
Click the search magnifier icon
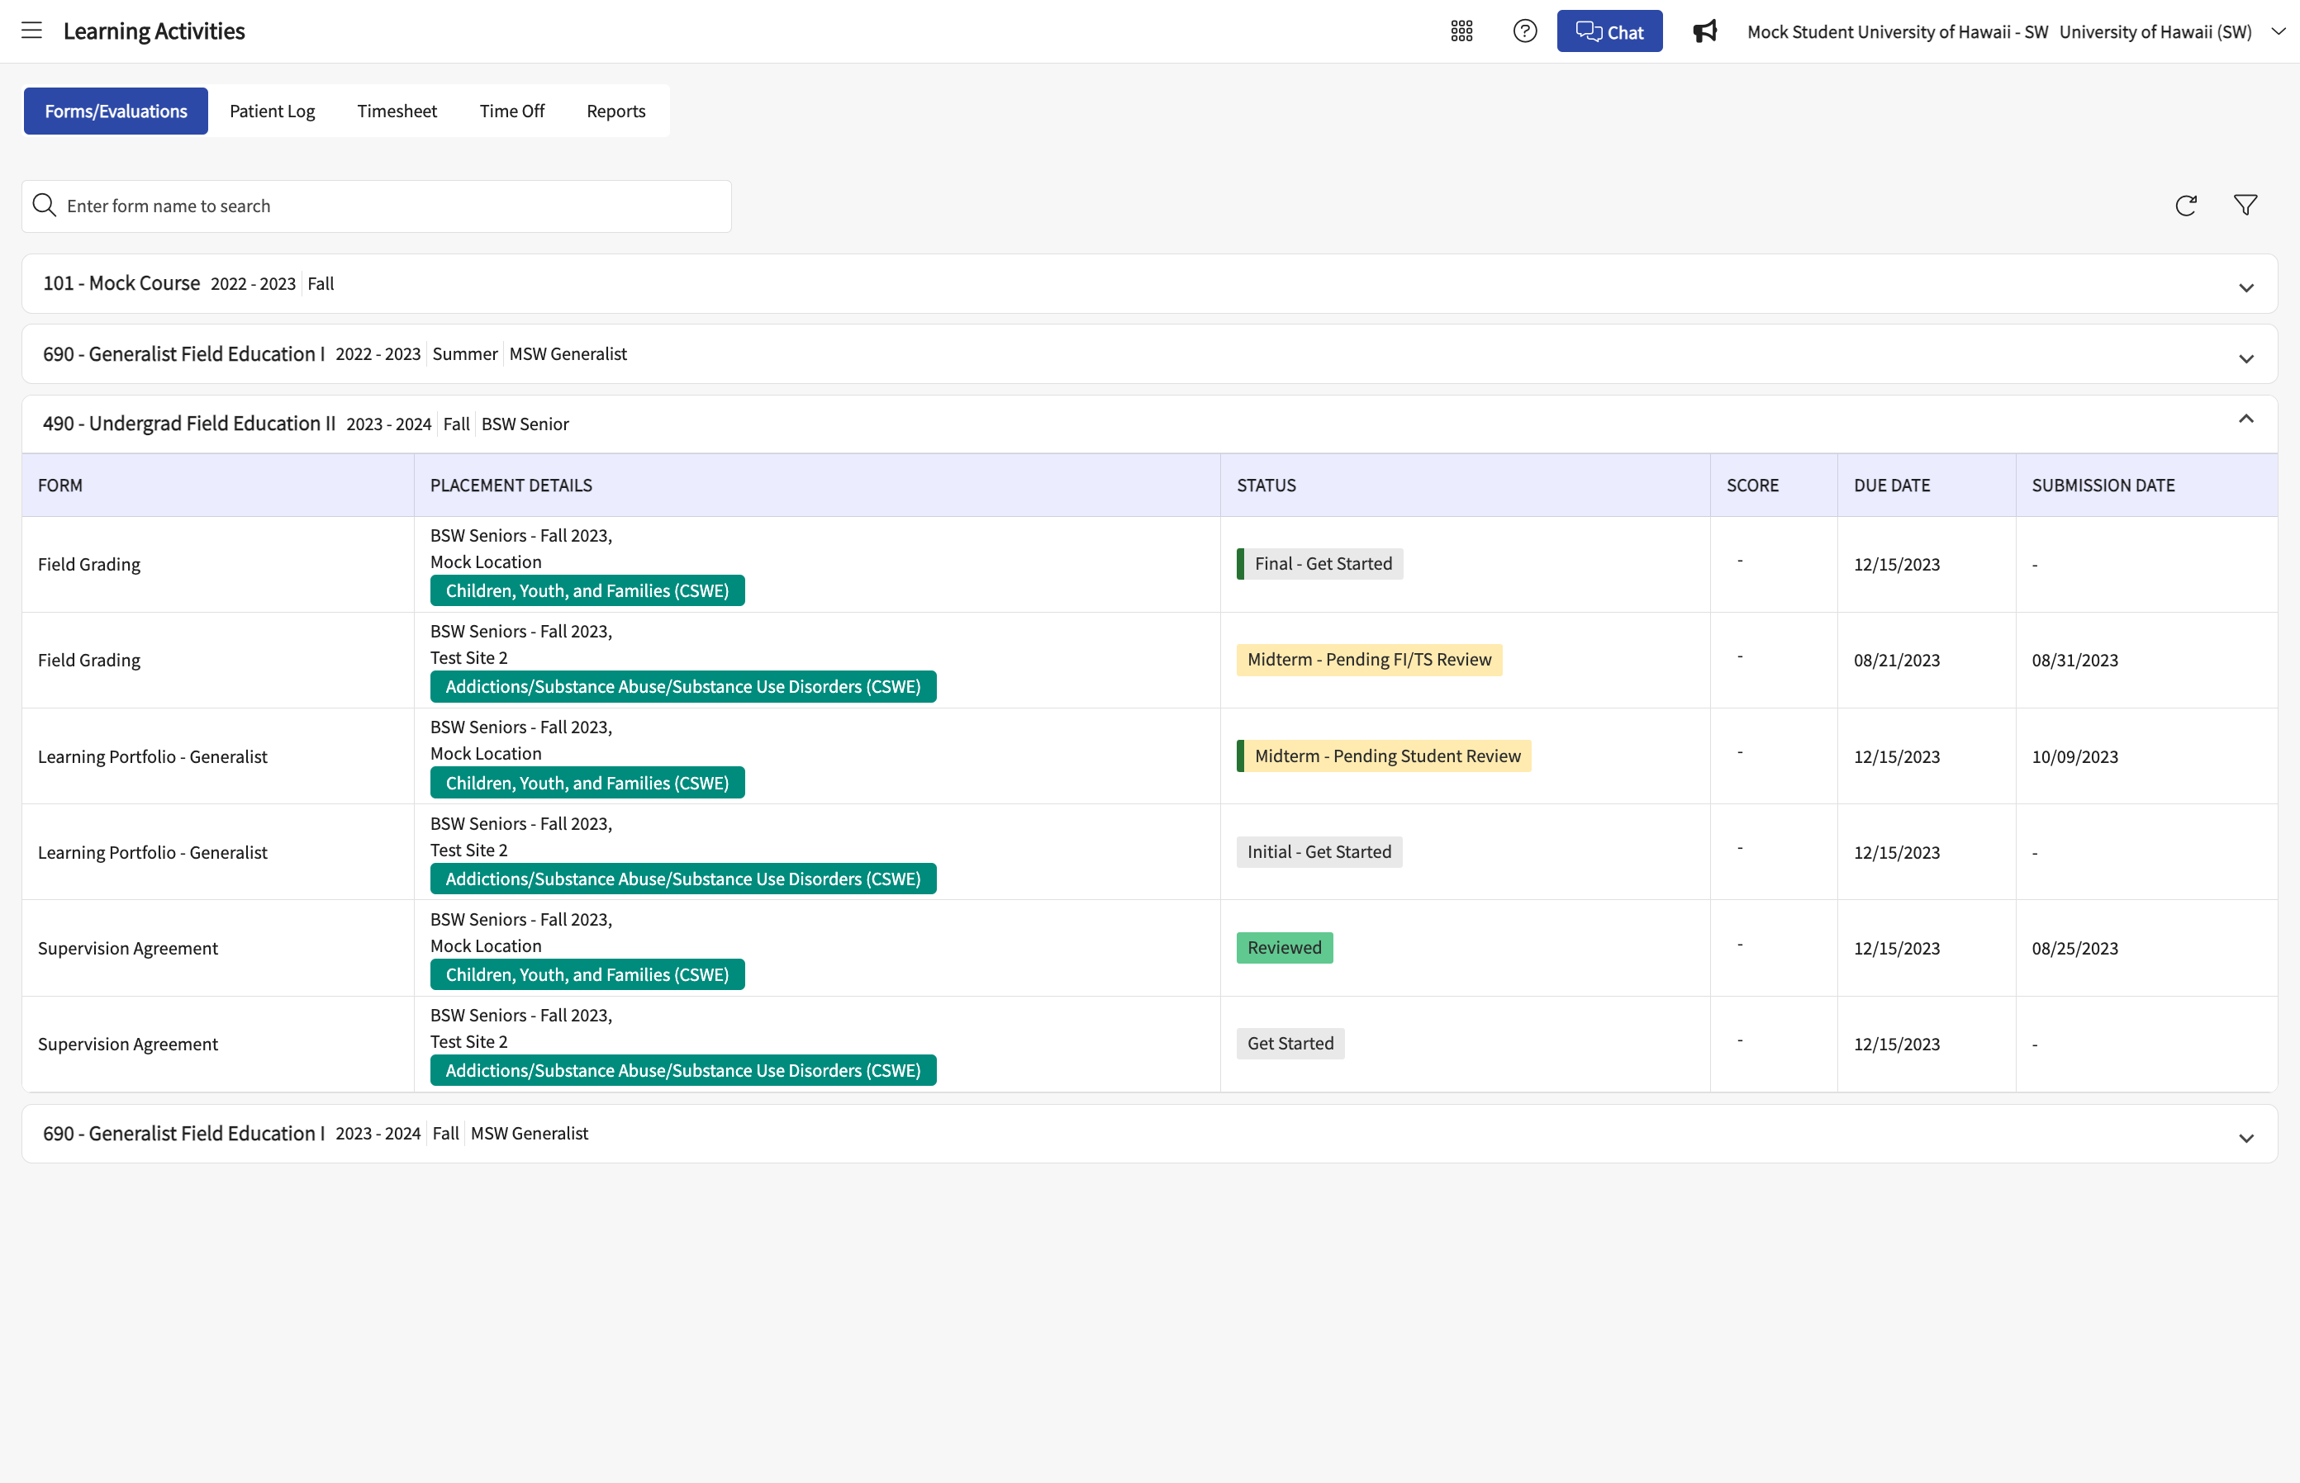(45, 205)
